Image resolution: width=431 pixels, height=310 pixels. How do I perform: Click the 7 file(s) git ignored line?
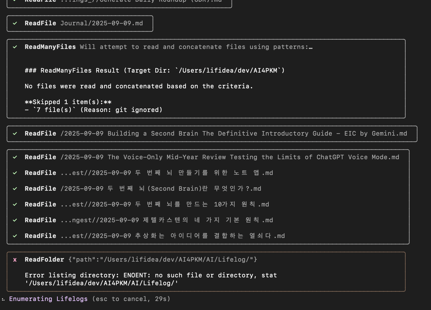point(94,110)
